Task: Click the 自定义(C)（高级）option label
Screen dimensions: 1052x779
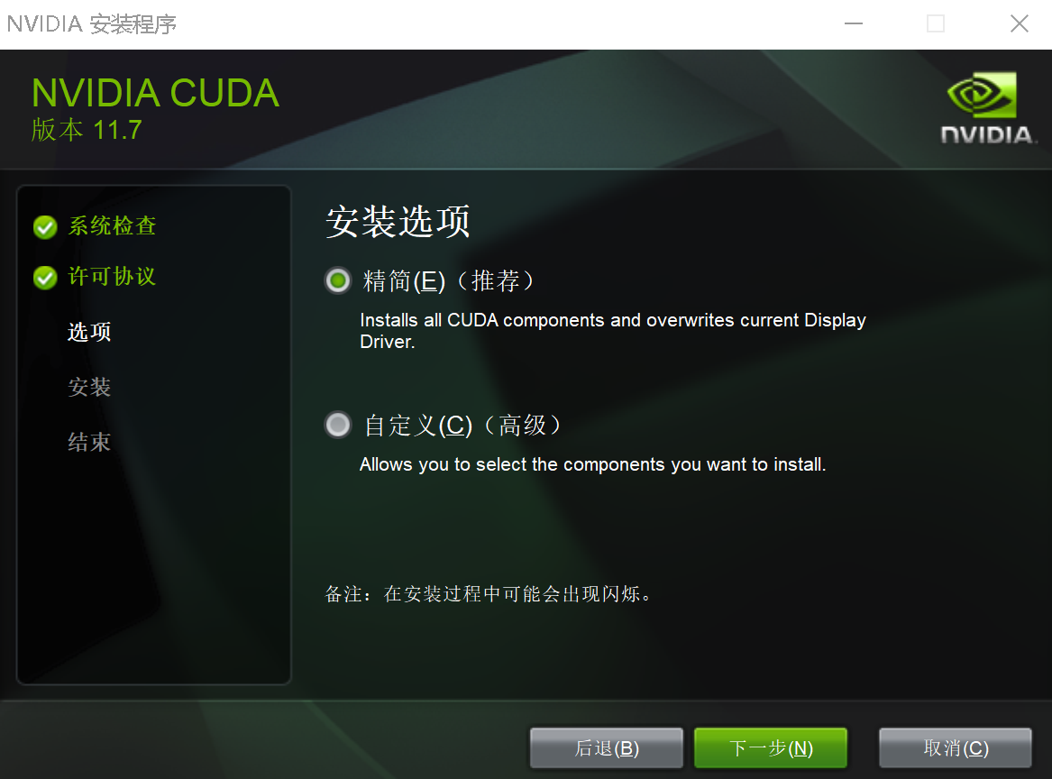Action: click(x=462, y=425)
